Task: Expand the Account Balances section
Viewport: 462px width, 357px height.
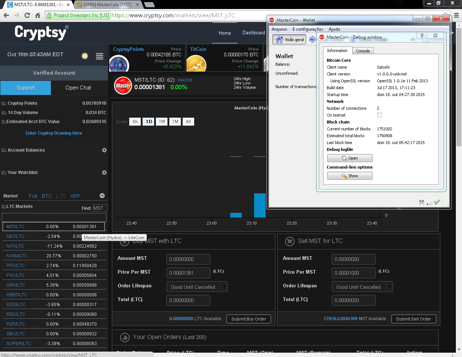Action: 104,150
